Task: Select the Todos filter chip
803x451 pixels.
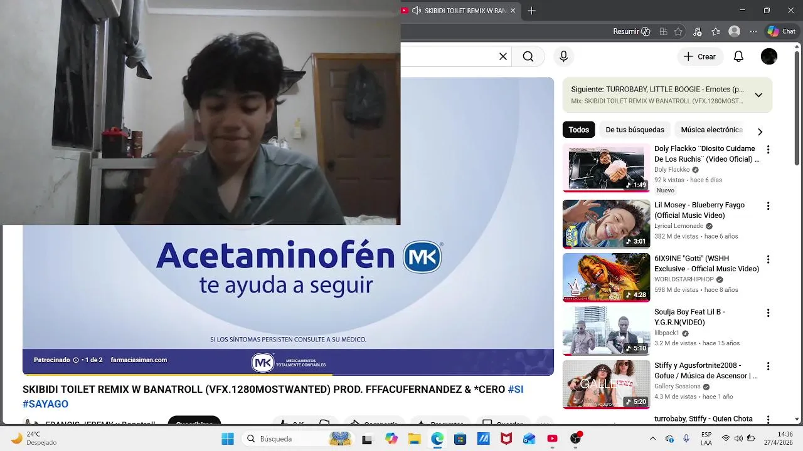Action: (x=578, y=130)
